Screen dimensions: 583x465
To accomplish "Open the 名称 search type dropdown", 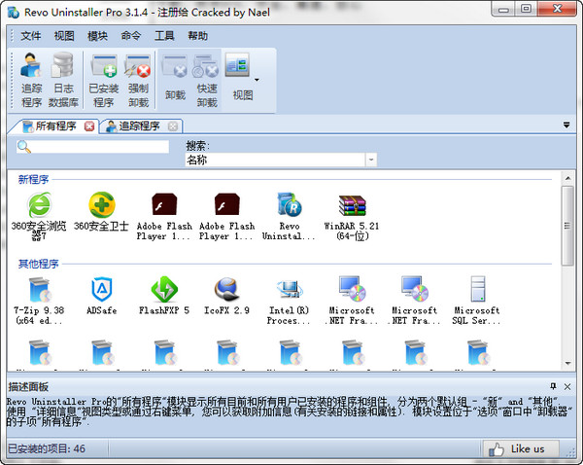I will [x=371, y=160].
